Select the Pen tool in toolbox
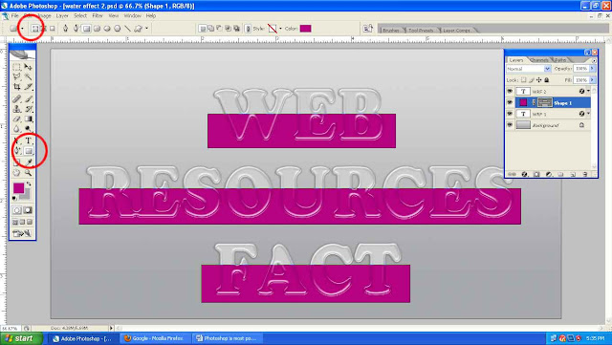612x345 pixels. [17, 151]
